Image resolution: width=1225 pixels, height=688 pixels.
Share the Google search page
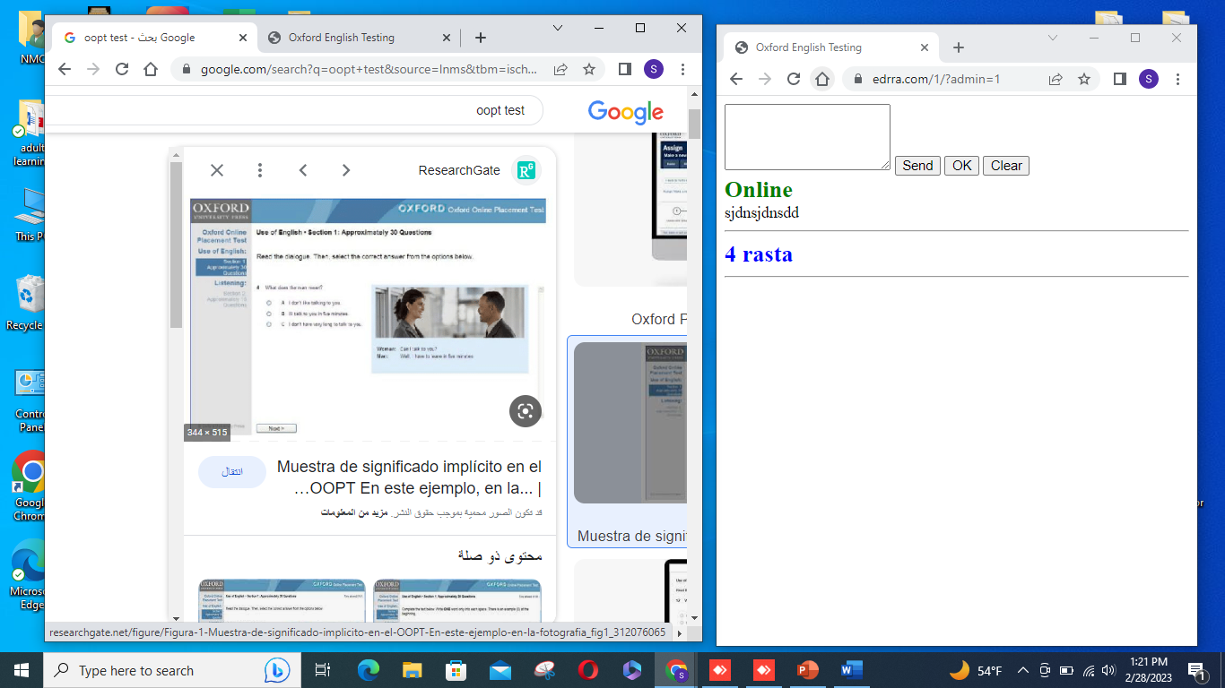pyautogui.click(x=560, y=69)
